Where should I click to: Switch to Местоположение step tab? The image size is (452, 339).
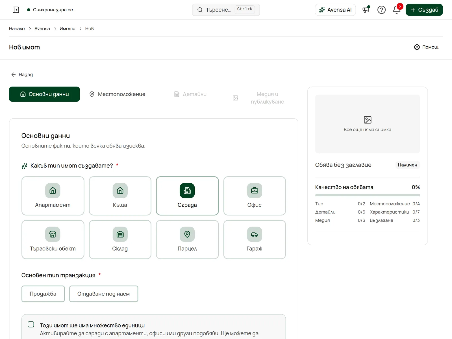[117, 94]
